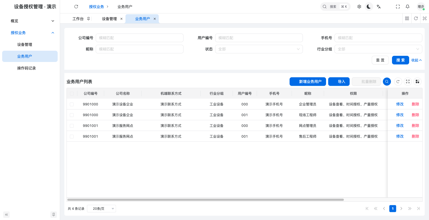Pin the sidebar icon at bottom
This screenshot has width=429, height=220.
click(54, 215)
